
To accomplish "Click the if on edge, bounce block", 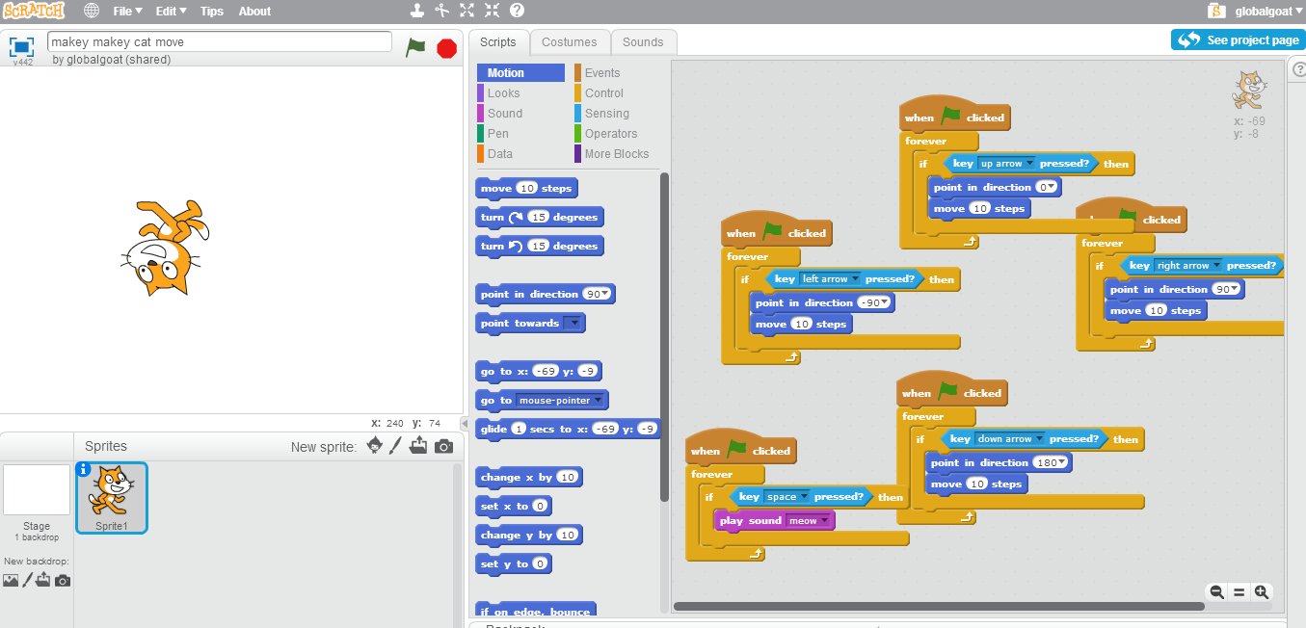I will [535, 609].
